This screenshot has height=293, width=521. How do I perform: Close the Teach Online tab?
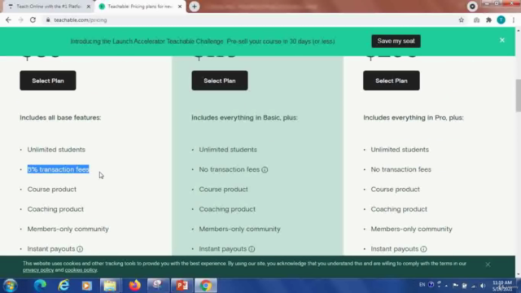89,7
